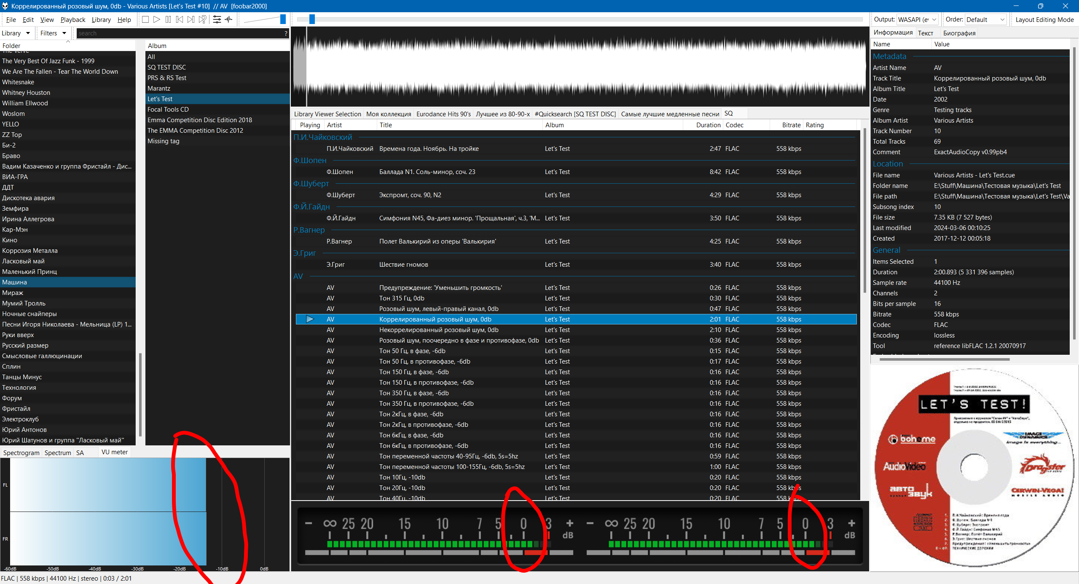The image size is (1079, 584).
Task: Click the search help question mark
Action: 286,33
